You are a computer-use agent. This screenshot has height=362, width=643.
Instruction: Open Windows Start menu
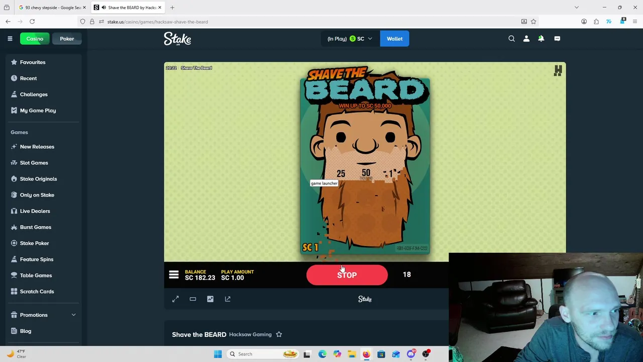pyautogui.click(x=218, y=354)
